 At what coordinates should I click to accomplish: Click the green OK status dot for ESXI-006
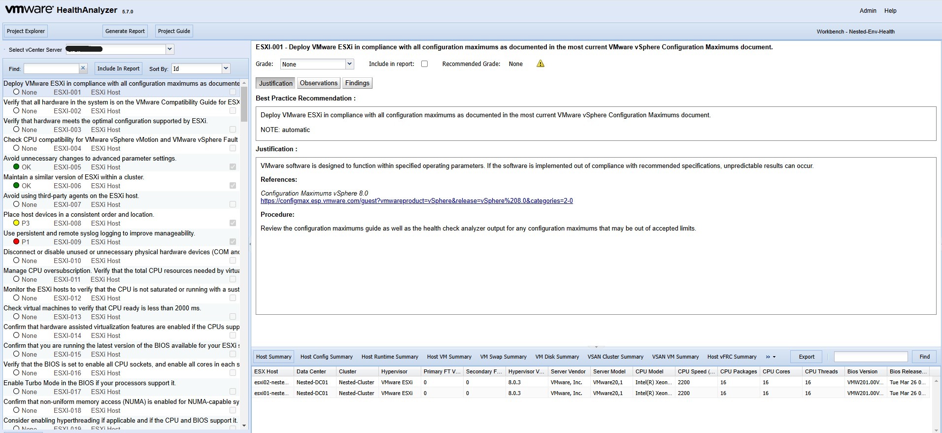[x=16, y=185]
